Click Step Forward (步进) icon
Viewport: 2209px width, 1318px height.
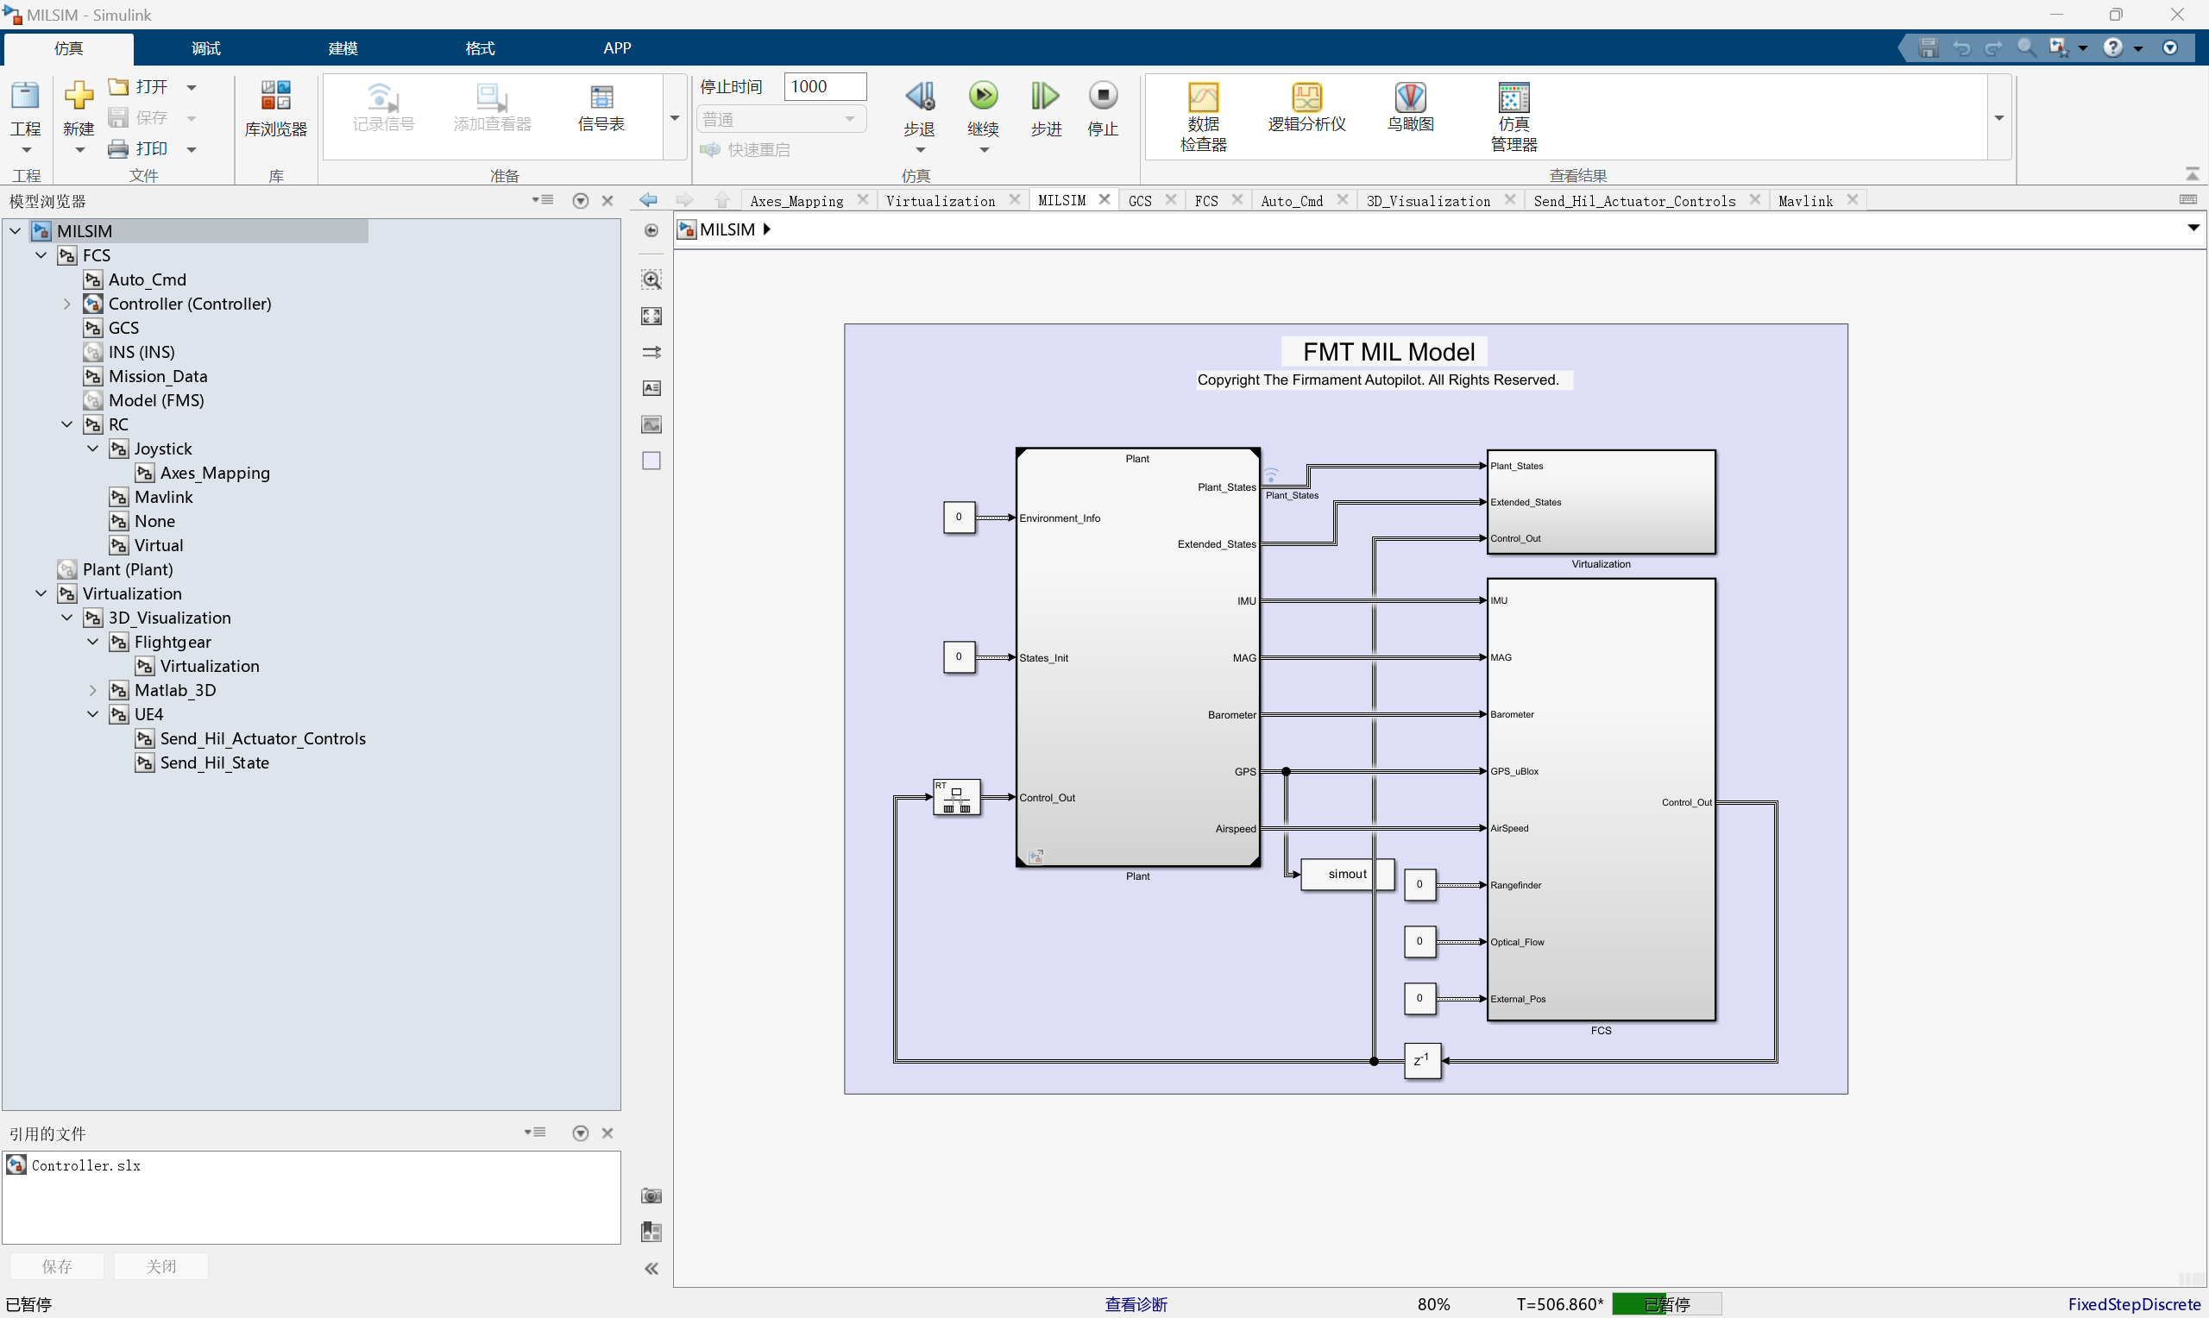pos(1046,109)
